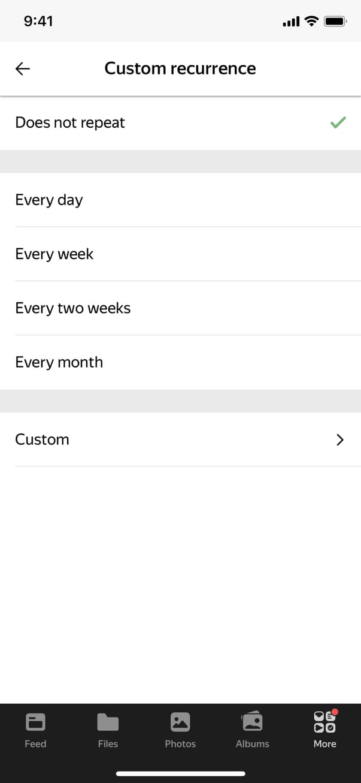This screenshot has width=361, height=783.
Task: Tap the green checkmark on Does not repeat
Action: tap(338, 123)
